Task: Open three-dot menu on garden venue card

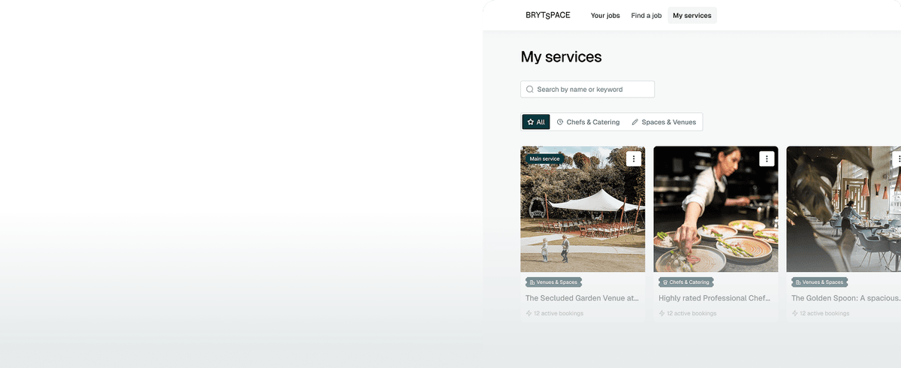Action: coord(634,158)
